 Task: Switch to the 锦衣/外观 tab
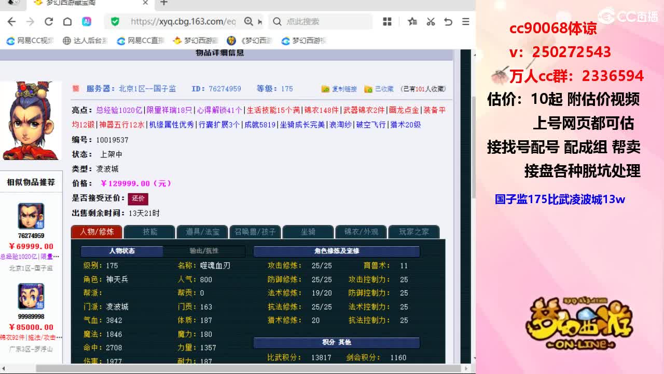(361, 232)
